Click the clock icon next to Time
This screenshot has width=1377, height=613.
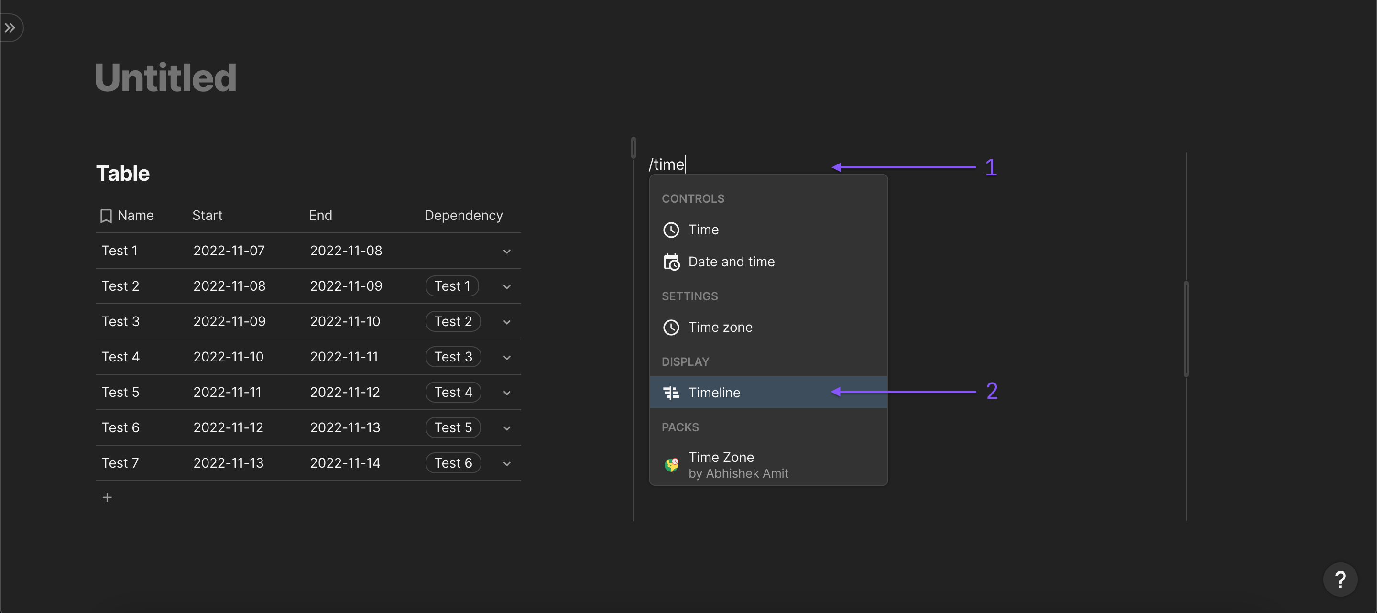[x=671, y=230]
